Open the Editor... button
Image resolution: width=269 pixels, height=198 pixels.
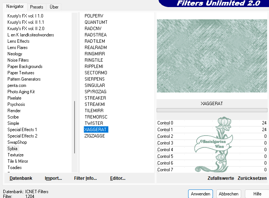point(118,178)
